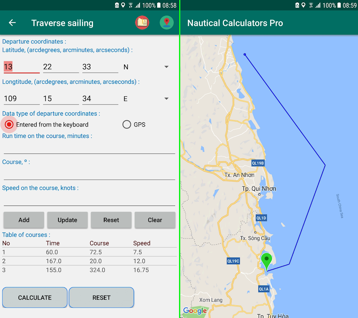This screenshot has width=358, height=318.
Task: Tap the QL19B road badge on map
Action: click(x=258, y=163)
